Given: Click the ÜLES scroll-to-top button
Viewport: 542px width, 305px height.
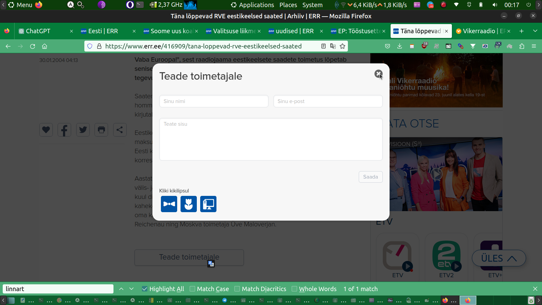Looking at the screenshot, I should point(499,258).
